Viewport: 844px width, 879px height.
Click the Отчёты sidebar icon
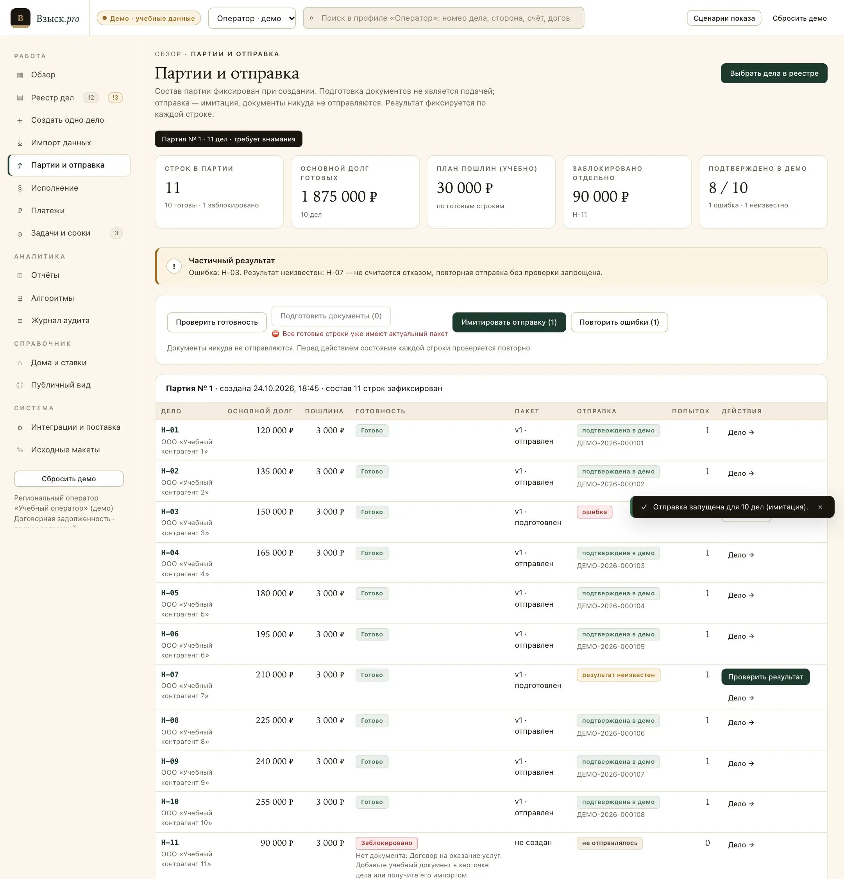tap(20, 275)
